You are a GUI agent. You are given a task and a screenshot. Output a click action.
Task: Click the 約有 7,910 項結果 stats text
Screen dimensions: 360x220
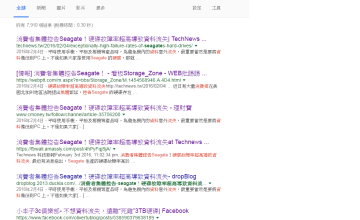pos(54,25)
